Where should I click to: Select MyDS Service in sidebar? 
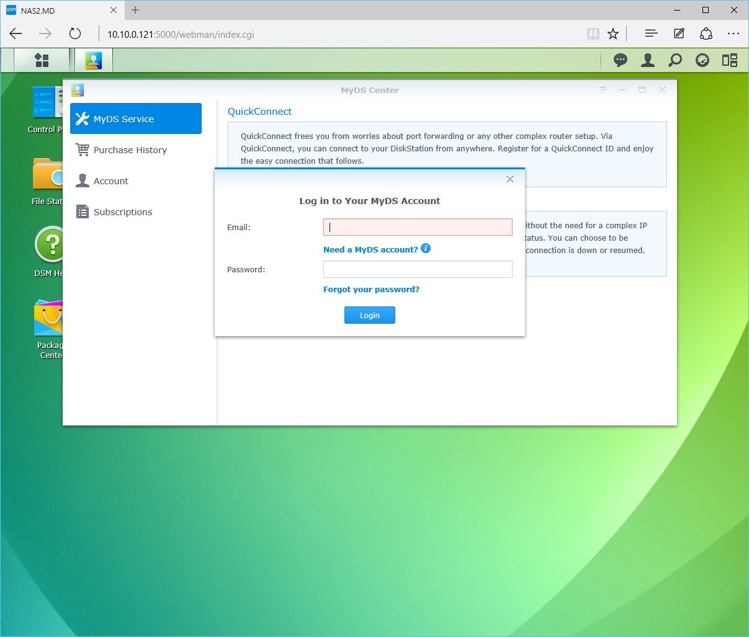(x=136, y=118)
